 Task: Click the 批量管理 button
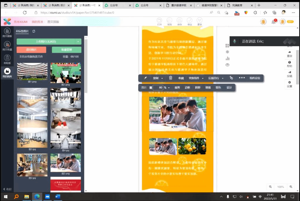click(x=67, y=50)
